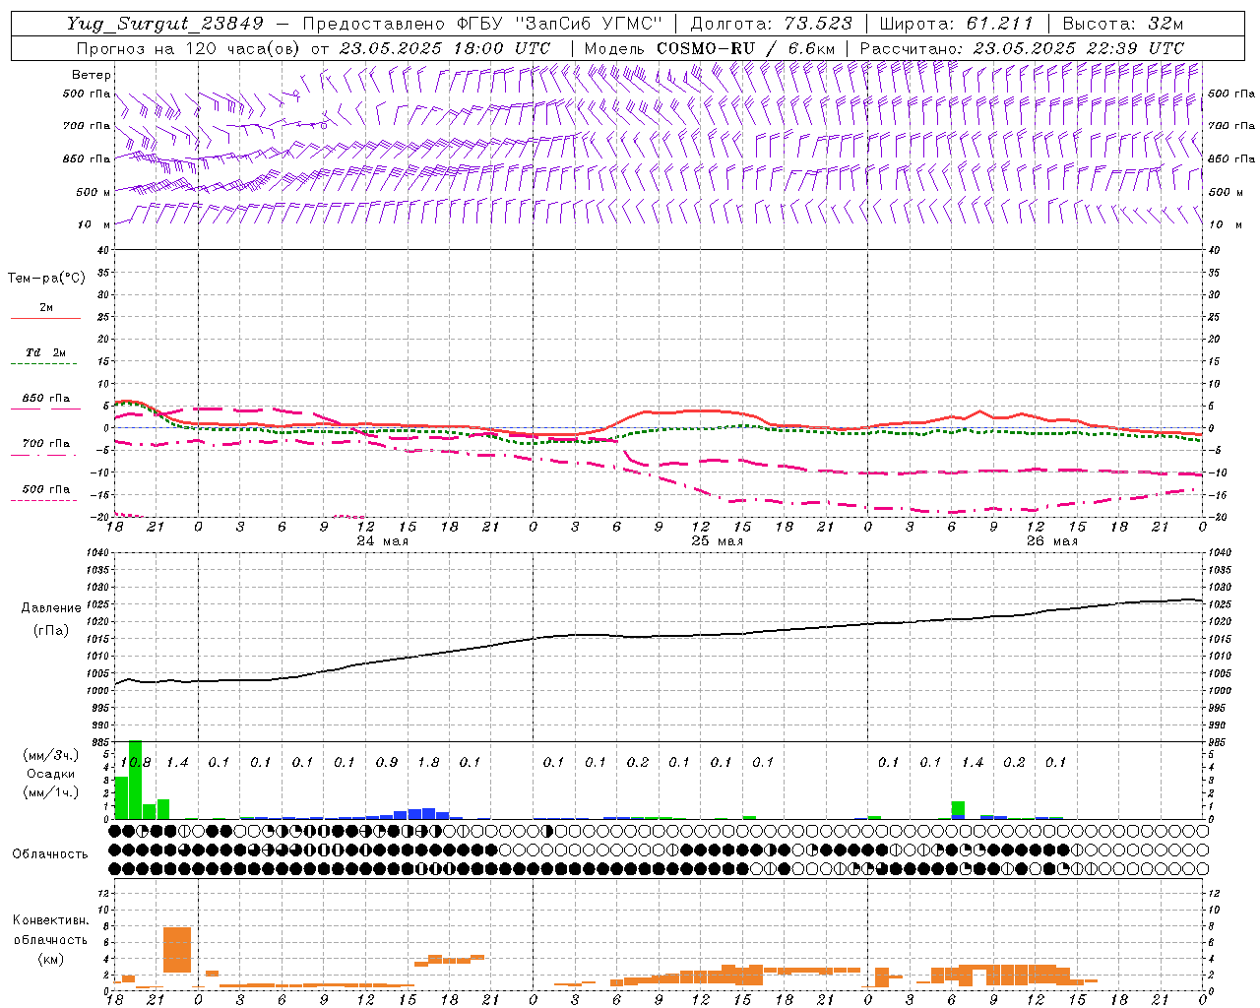Click the 850 гПа temperature legend entry
This screenshot has width=1260, height=1008.
coord(45,399)
